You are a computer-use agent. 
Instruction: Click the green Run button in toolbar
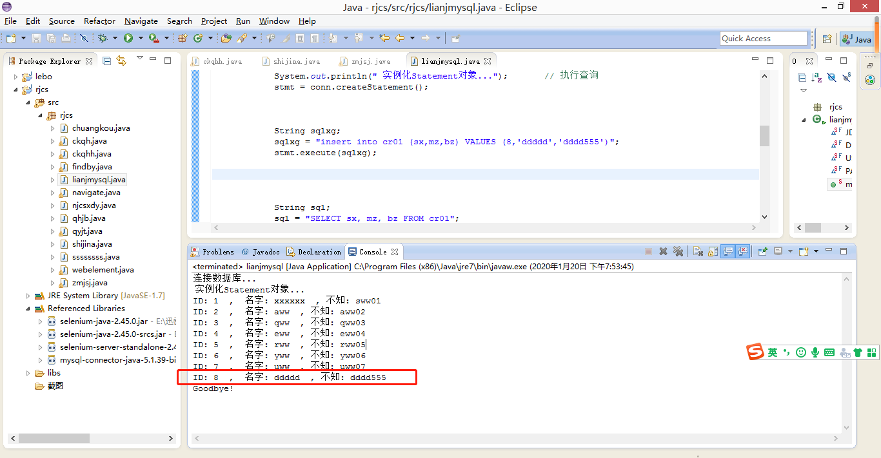coord(128,39)
